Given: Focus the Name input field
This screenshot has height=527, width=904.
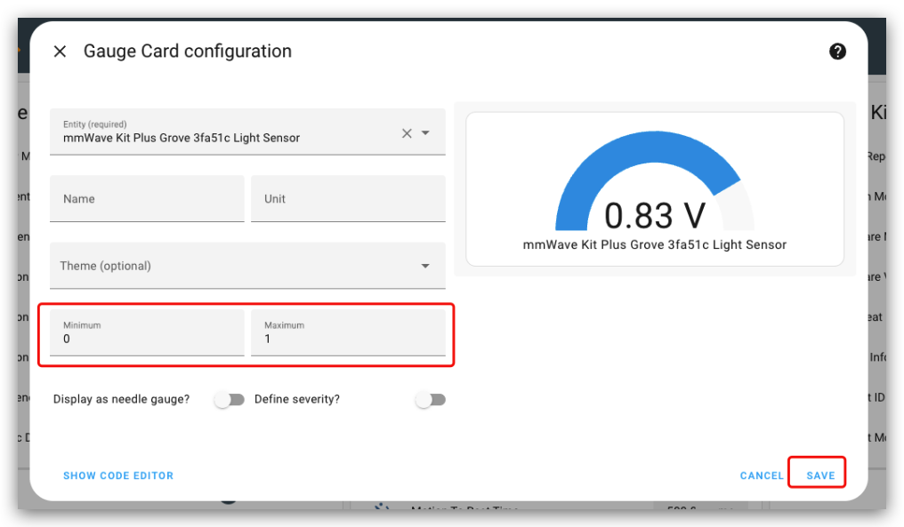Looking at the screenshot, I should pyautogui.click(x=147, y=199).
